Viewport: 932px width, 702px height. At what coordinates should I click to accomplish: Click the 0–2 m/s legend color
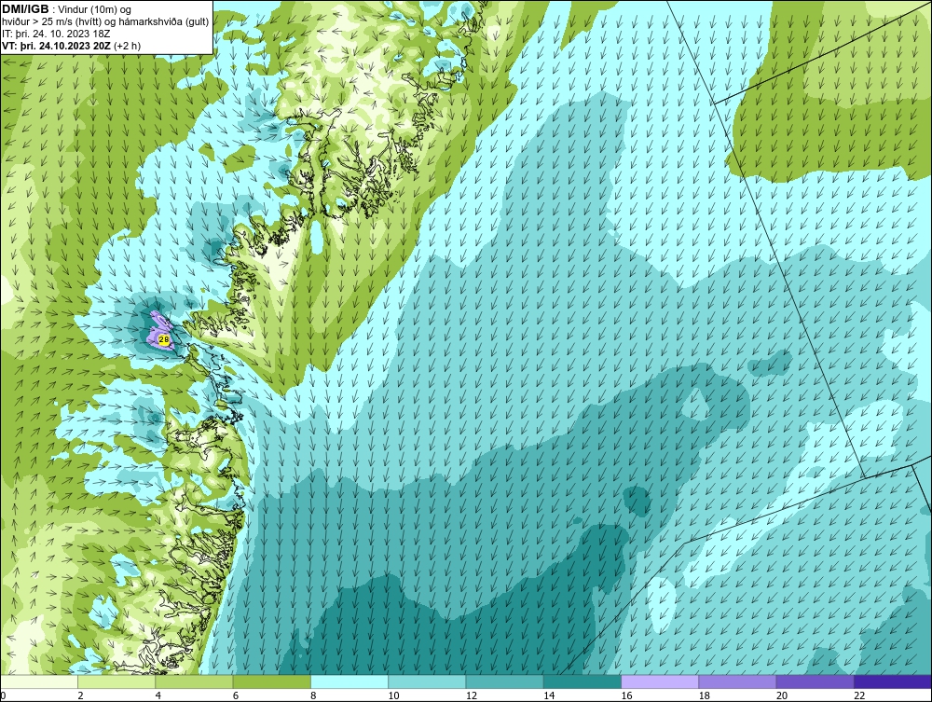[38, 681]
